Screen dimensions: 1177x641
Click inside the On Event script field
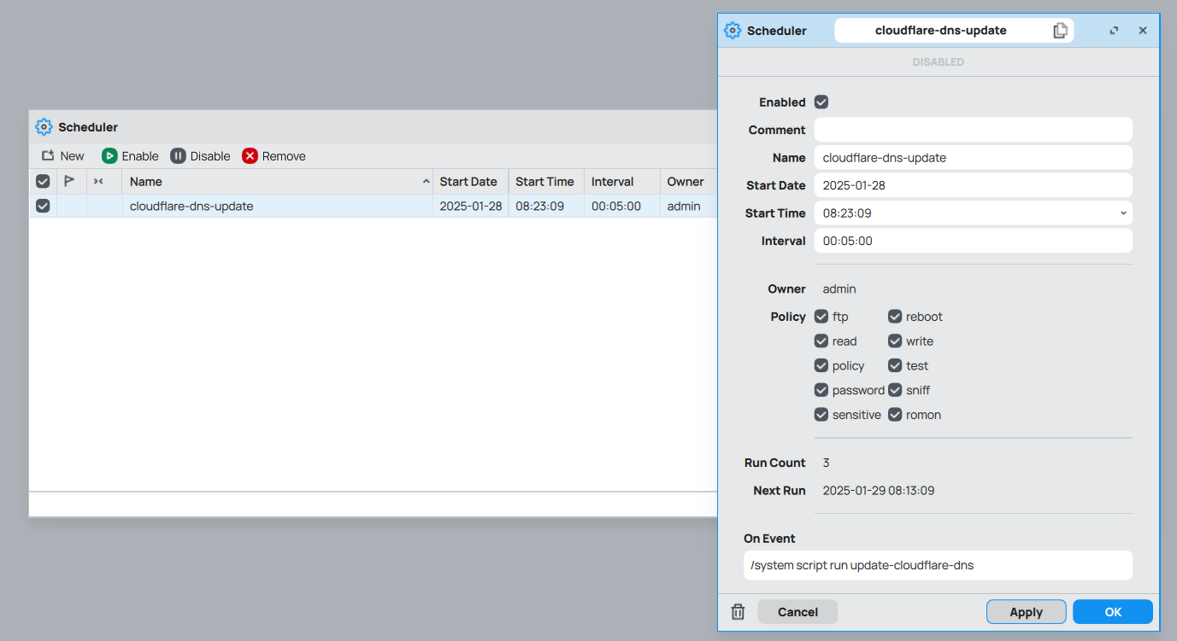pyautogui.click(x=938, y=565)
